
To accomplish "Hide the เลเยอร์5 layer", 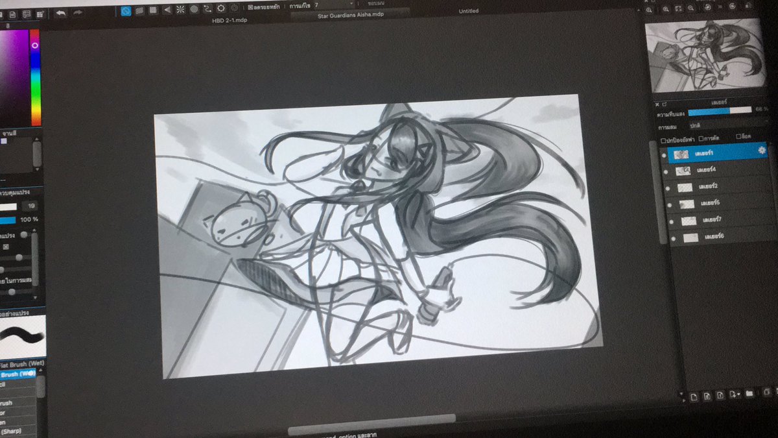I will click(x=670, y=205).
